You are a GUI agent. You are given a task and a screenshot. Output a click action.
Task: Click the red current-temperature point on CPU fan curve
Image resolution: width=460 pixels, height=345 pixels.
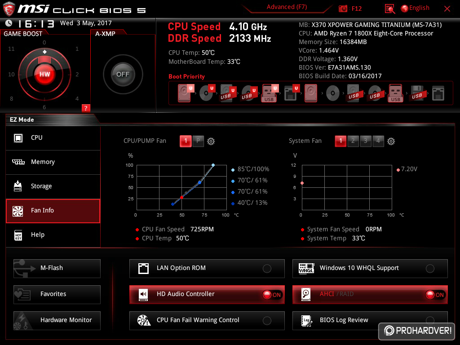coord(182,198)
